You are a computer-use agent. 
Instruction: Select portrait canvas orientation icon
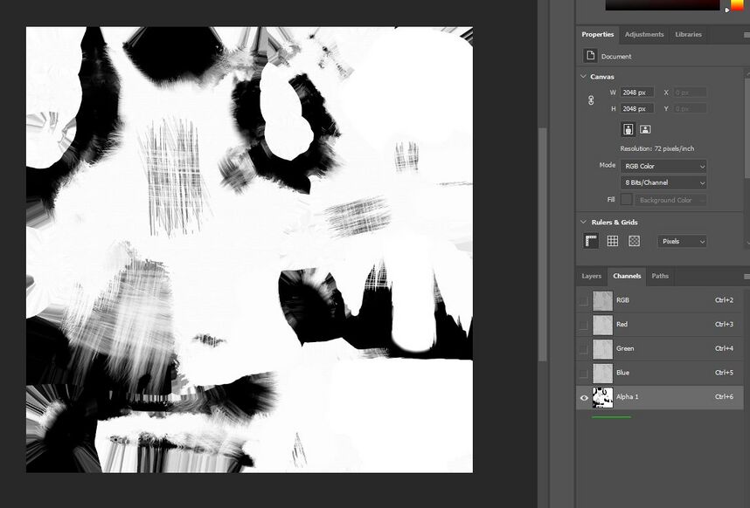coord(628,129)
